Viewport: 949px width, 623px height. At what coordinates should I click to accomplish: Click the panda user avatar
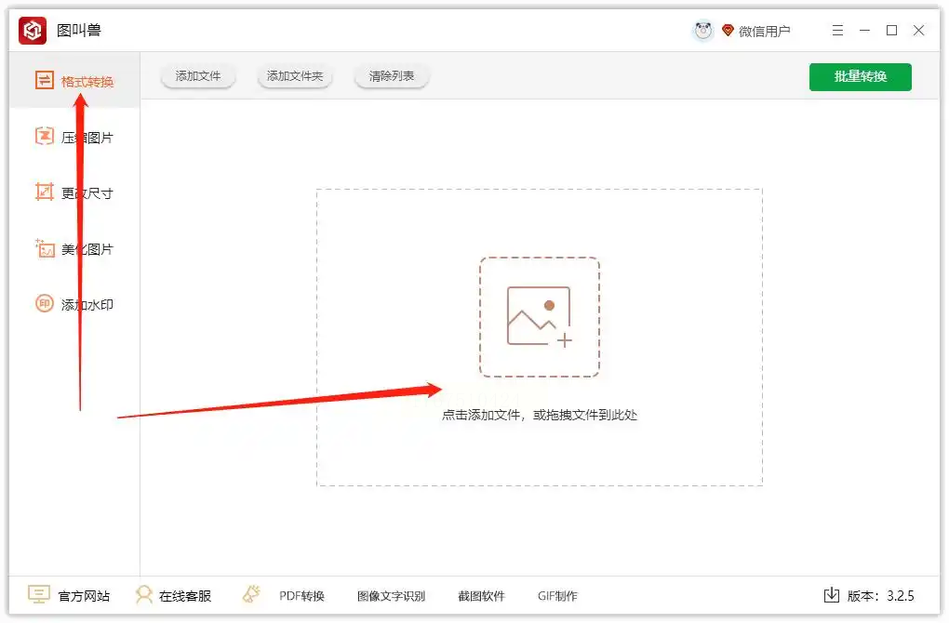[702, 31]
